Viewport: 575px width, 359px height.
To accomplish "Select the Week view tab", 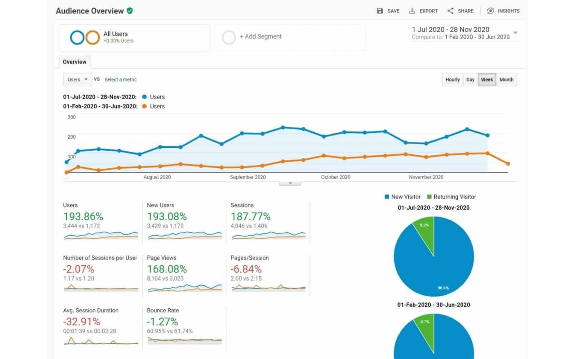I will pyautogui.click(x=487, y=79).
